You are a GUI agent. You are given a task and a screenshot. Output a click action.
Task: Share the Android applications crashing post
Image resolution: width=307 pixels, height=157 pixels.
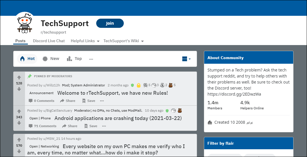click(70, 126)
